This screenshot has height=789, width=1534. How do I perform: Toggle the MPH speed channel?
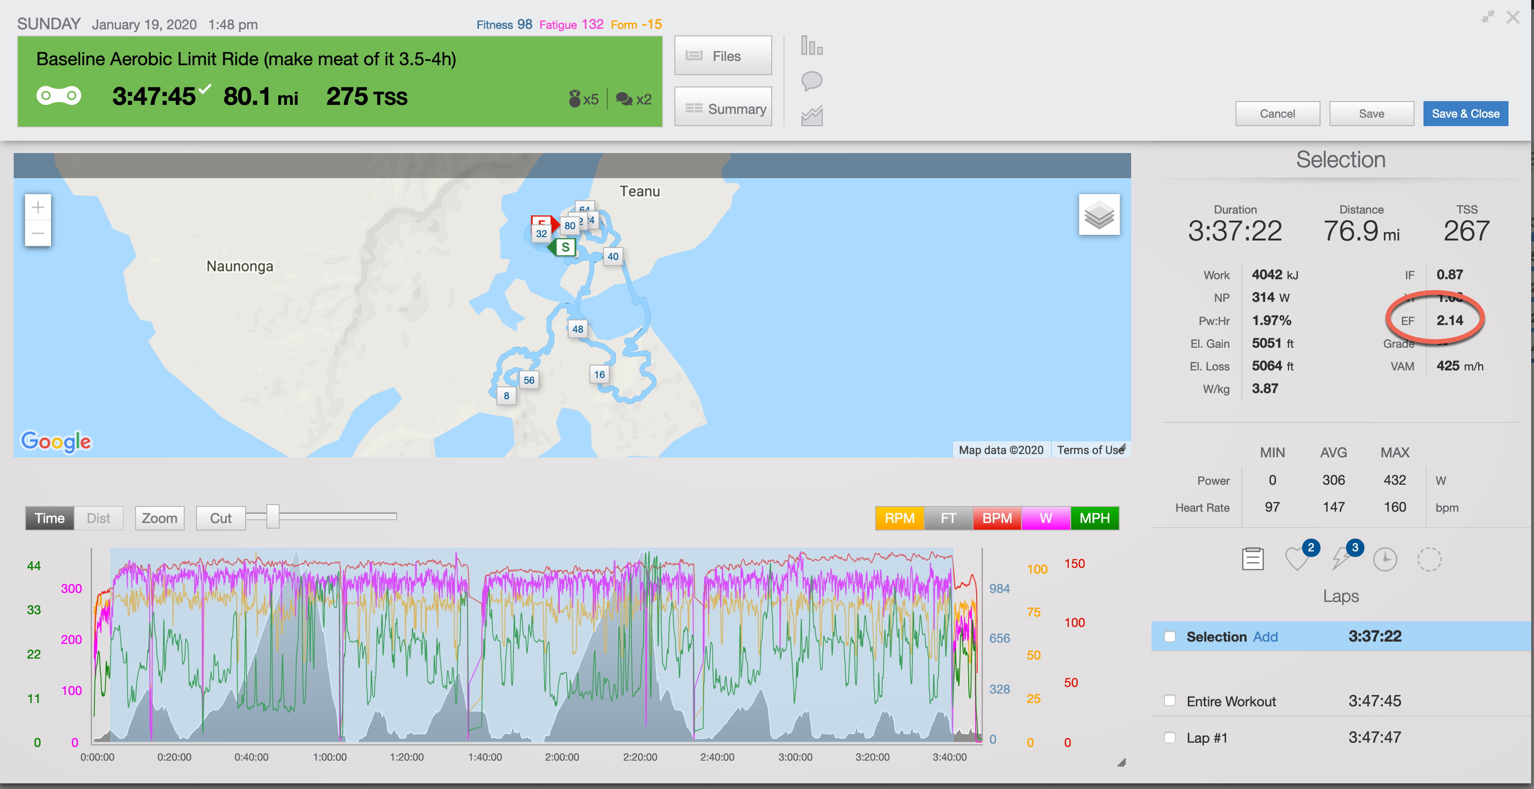(x=1094, y=518)
